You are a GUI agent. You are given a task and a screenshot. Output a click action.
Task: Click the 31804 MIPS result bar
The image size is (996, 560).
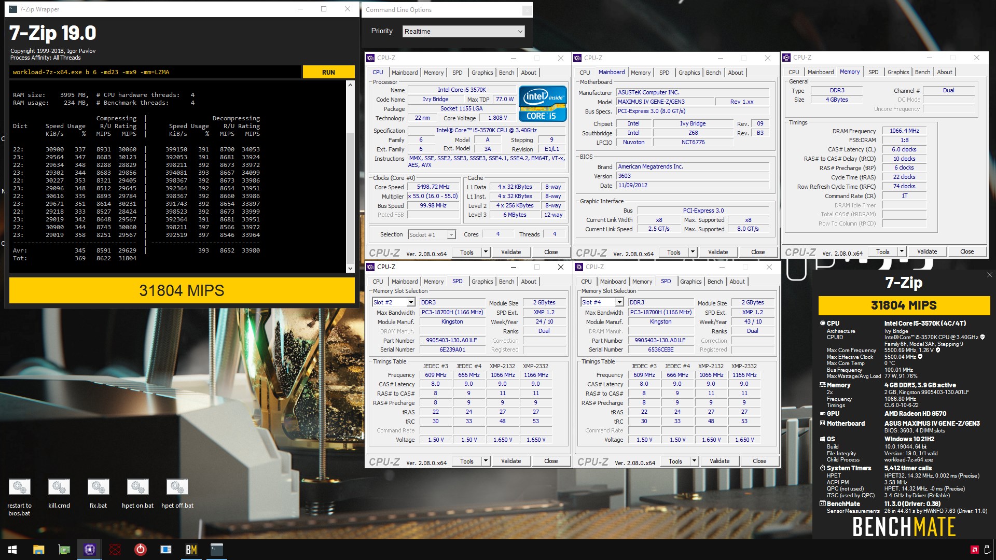click(182, 290)
